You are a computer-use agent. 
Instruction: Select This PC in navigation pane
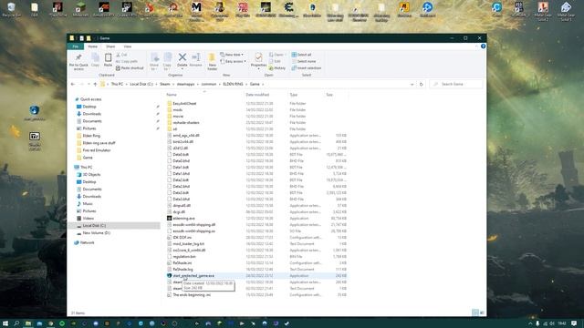pyautogui.click(x=86, y=168)
